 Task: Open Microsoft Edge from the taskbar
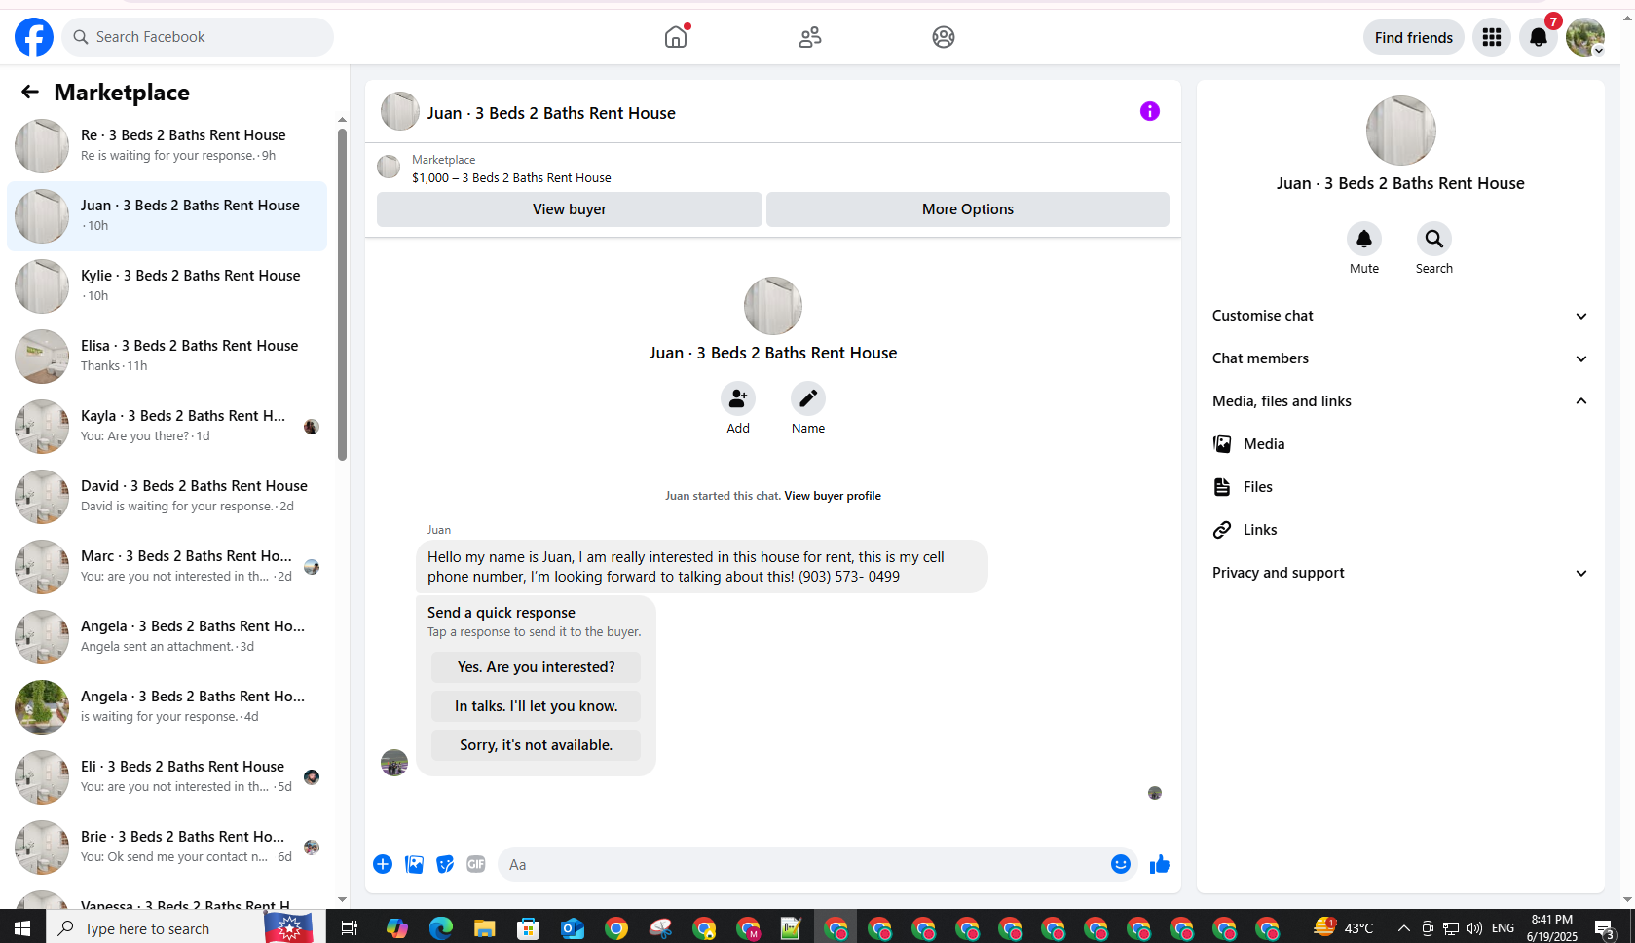441,928
